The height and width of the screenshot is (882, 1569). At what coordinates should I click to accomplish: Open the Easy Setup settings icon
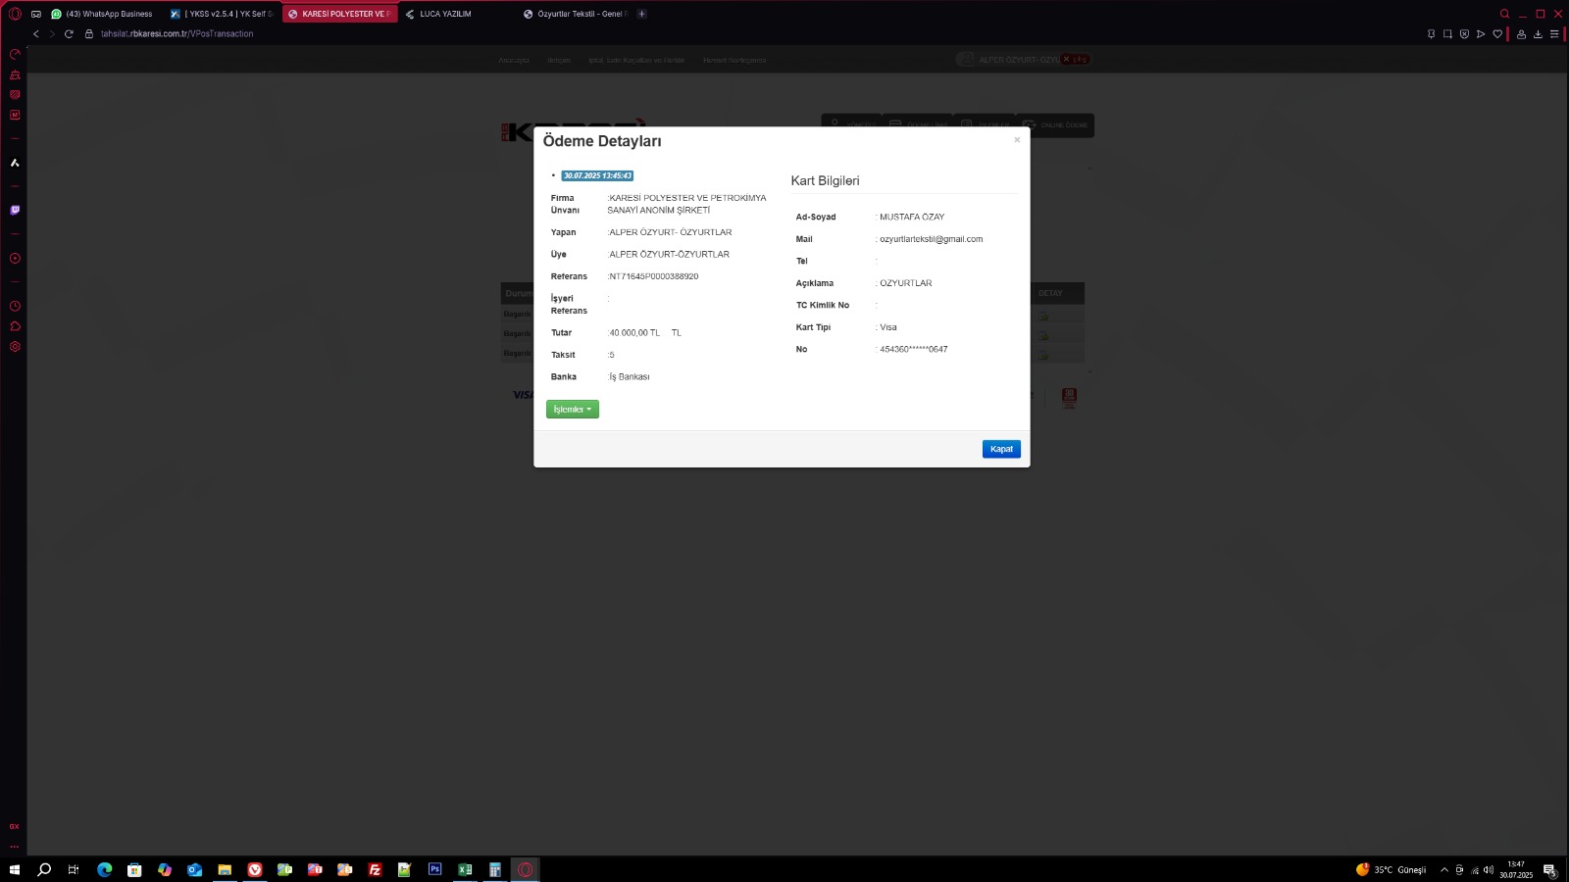[x=1554, y=34]
